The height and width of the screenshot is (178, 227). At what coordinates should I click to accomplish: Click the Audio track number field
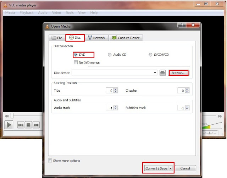pyautogui.click(x=110, y=108)
